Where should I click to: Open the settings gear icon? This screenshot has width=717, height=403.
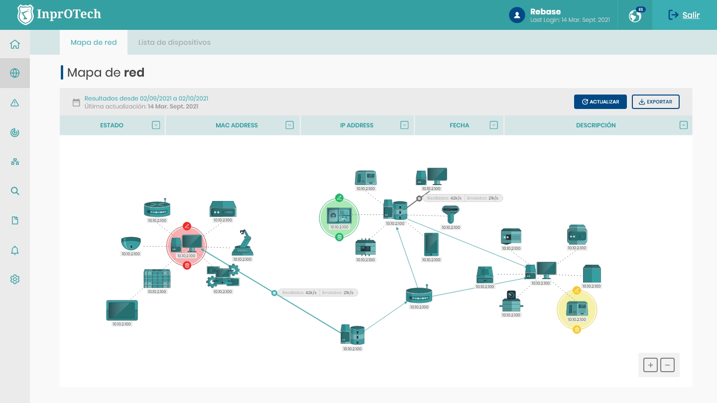pyautogui.click(x=15, y=279)
